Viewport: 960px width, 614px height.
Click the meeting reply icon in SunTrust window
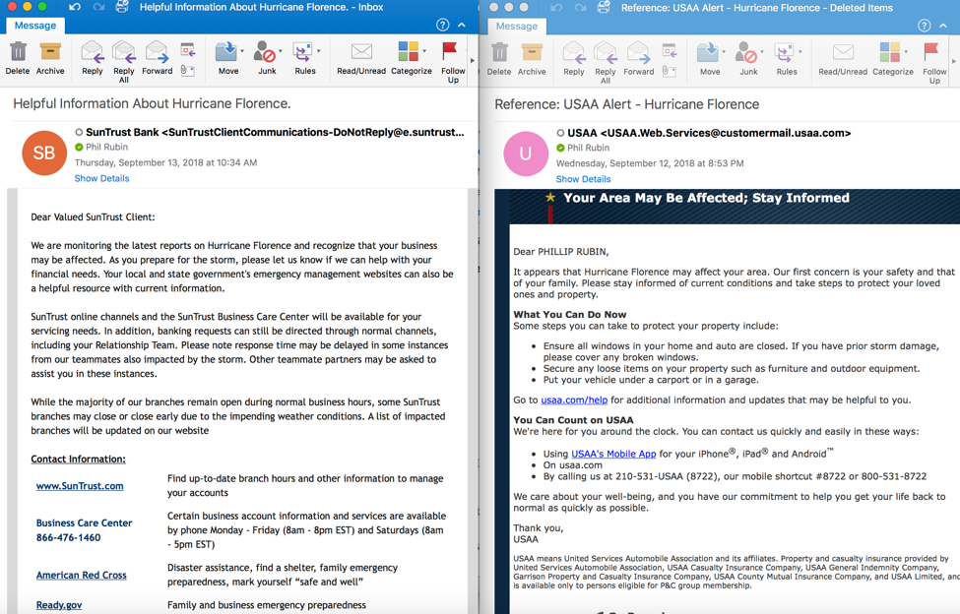[x=188, y=50]
